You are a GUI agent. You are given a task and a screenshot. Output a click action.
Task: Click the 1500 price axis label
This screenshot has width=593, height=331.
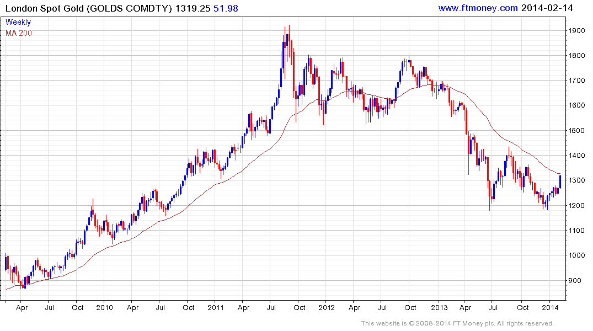(576, 131)
